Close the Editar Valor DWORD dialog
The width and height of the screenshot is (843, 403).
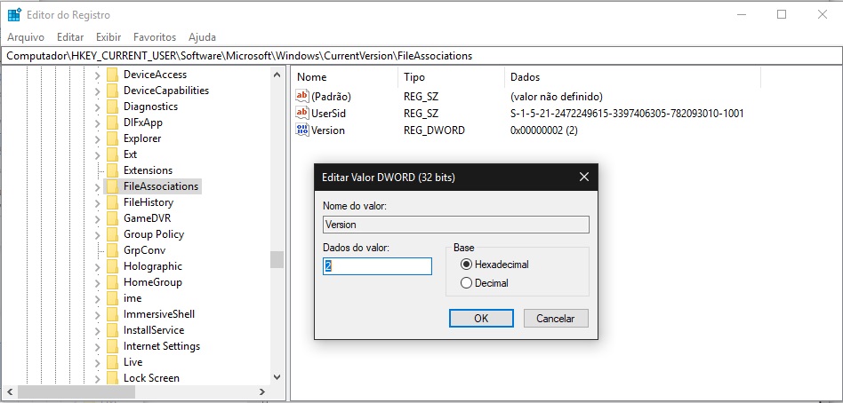click(584, 177)
